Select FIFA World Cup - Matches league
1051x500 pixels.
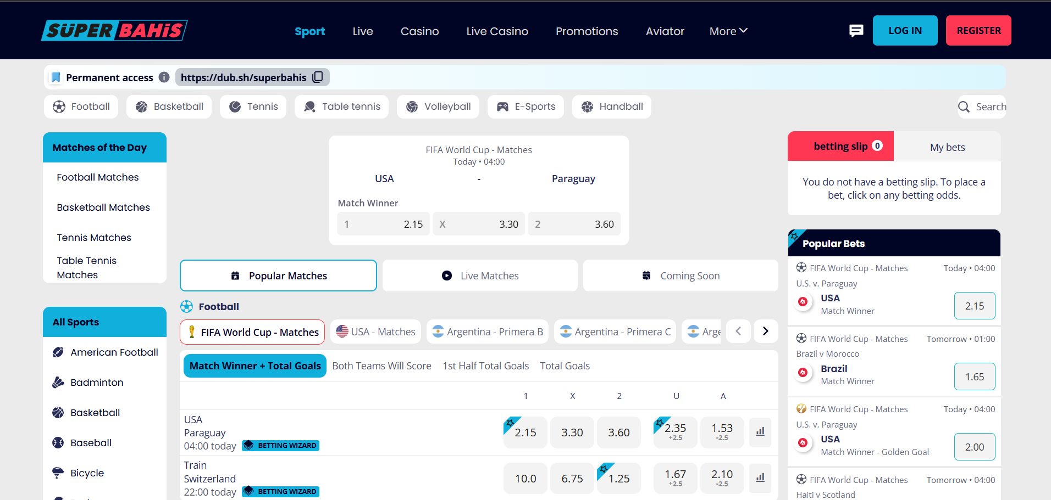252,332
